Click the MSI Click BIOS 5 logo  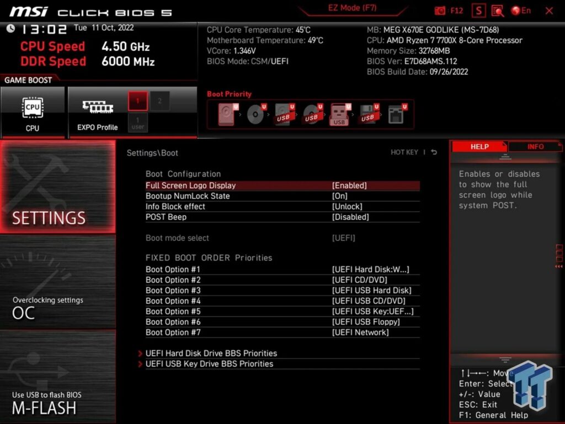click(x=90, y=12)
